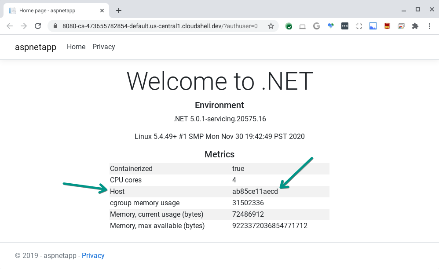Viewport: 439px width, 269px height.
Task: Go back to the previous page
Action: (x=10, y=26)
